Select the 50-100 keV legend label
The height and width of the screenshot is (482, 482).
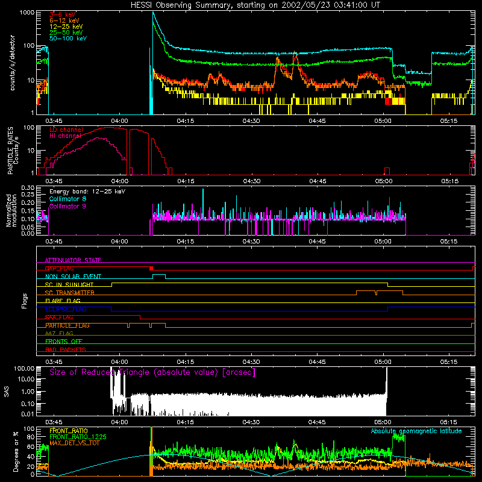point(68,39)
